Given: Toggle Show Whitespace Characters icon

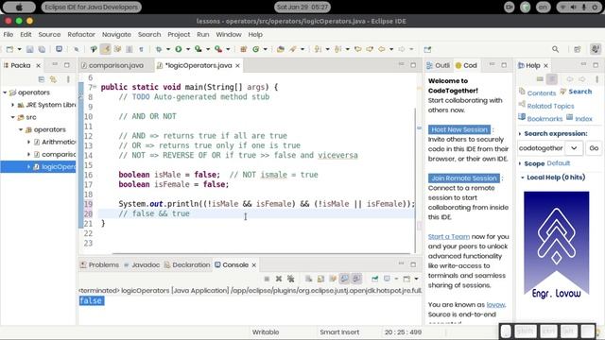Looking at the screenshot, I should click(141, 49).
